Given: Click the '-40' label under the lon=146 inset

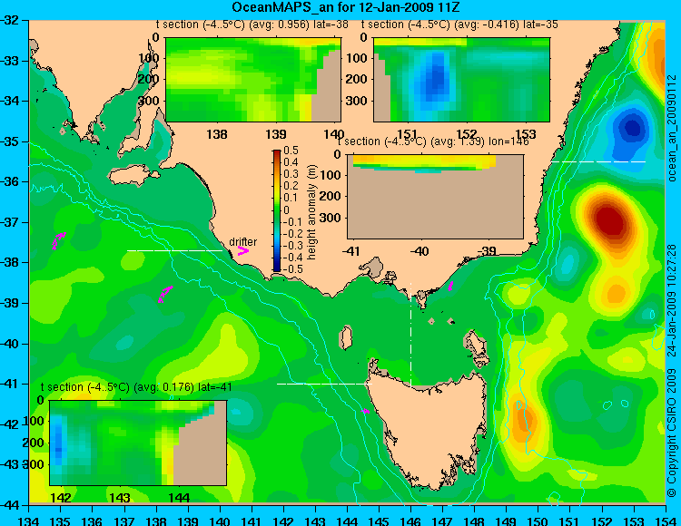Looking at the screenshot, I should 420,251.
